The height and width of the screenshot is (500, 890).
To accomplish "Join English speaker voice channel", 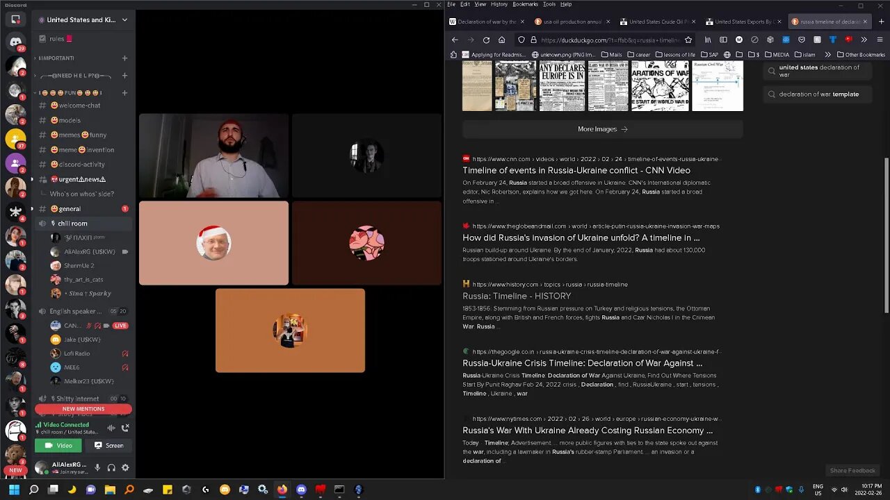I will point(83,311).
